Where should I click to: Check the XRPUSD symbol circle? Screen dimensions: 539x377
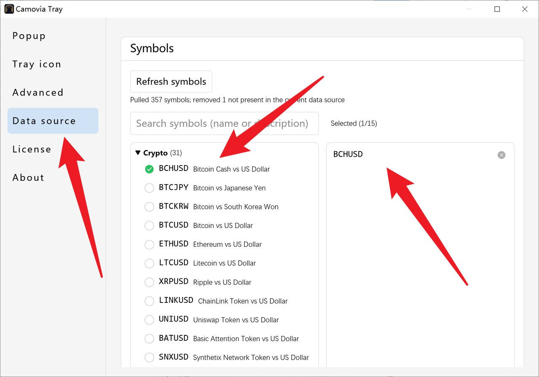(149, 282)
